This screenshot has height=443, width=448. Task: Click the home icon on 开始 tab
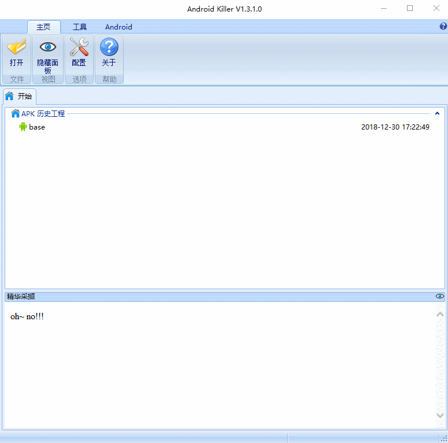9,97
